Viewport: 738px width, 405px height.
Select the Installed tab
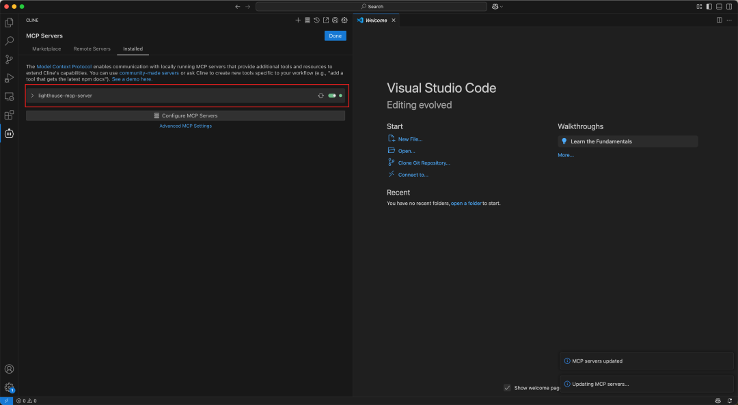(x=133, y=49)
